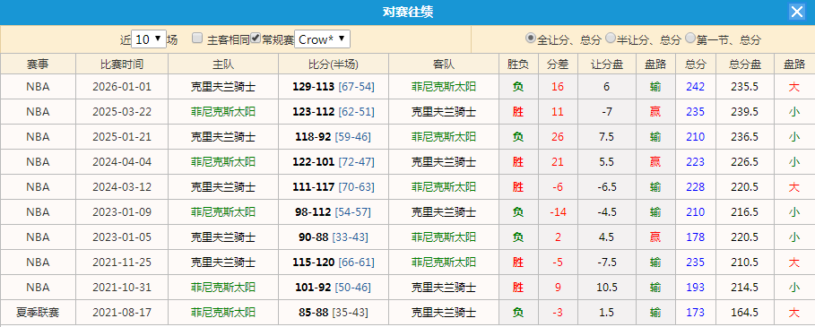The height and width of the screenshot is (327, 815).
Task: Open score 90-88 from 2023-01-05 match
Action: point(314,237)
